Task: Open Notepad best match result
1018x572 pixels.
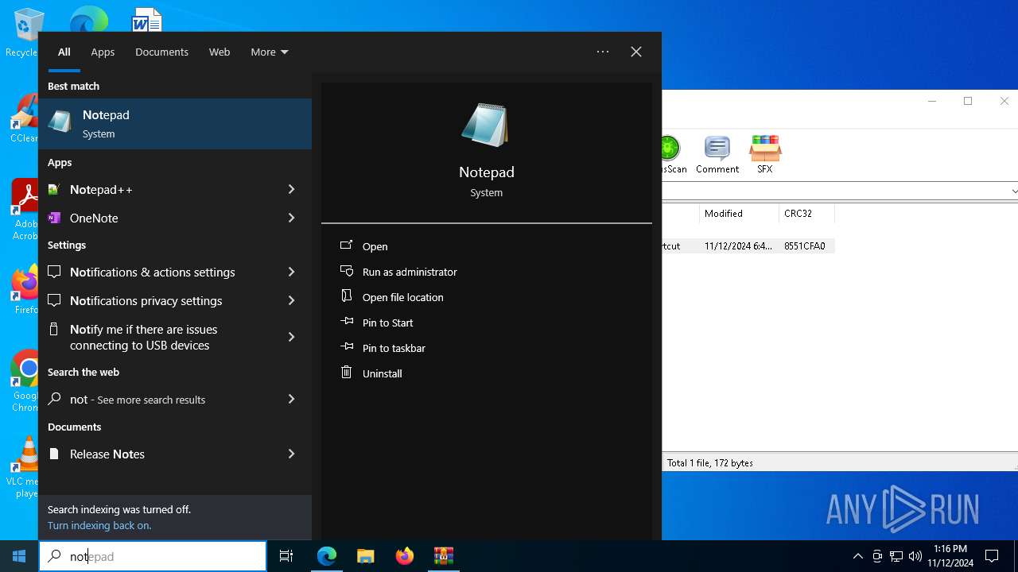Action: (x=175, y=124)
